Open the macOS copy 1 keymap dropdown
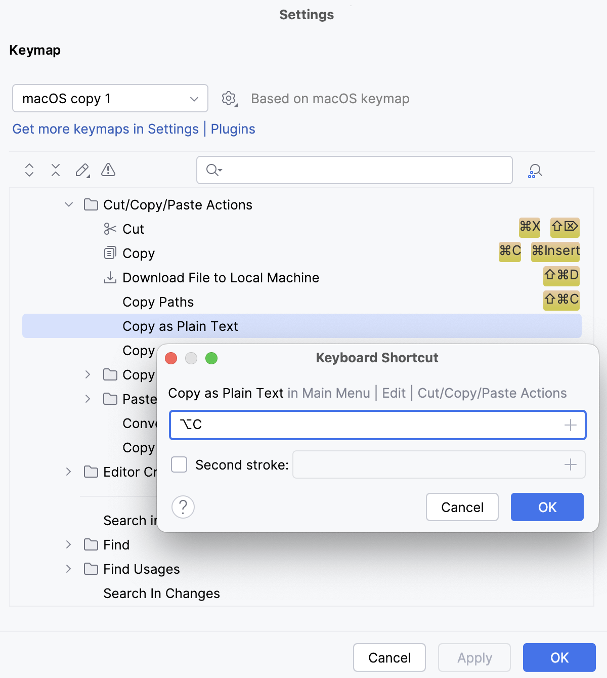Viewport: 607px width, 678px height. pyautogui.click(x=110, y=98)
